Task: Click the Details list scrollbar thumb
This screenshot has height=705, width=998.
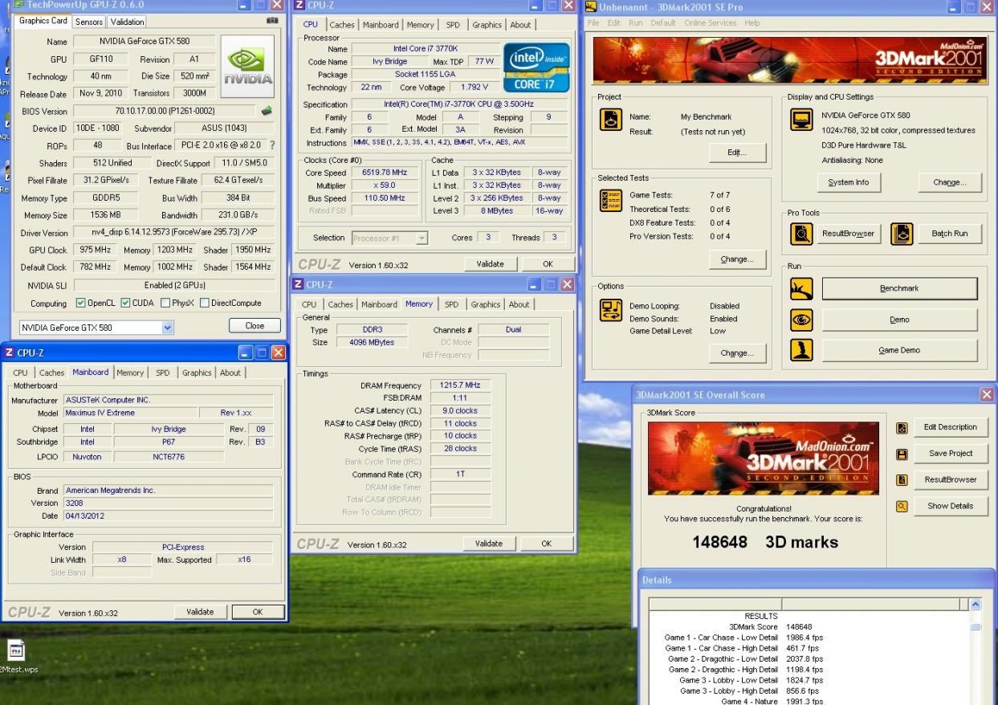Action: [x=976, y=627]
